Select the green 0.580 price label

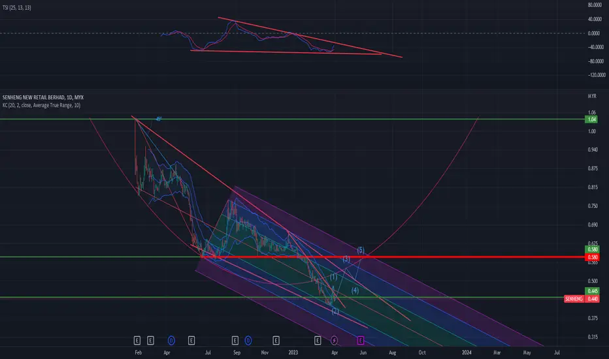tap(592, 249)
